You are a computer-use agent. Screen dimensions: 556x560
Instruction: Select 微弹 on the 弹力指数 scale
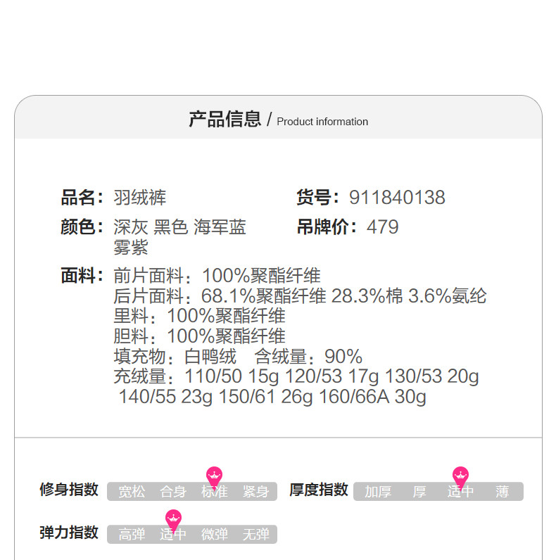pyautogui.click(x=215, y=535)
